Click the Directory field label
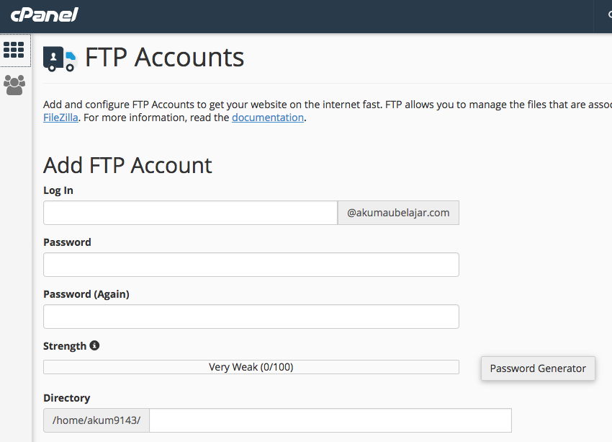612x442 pixels. click(66, 398)
